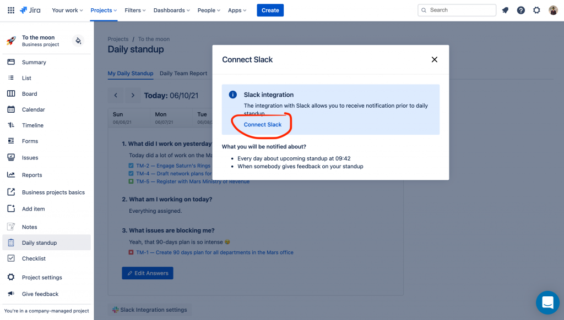Expand the Apps menu
564x320 pixels.
coord(237,10)
